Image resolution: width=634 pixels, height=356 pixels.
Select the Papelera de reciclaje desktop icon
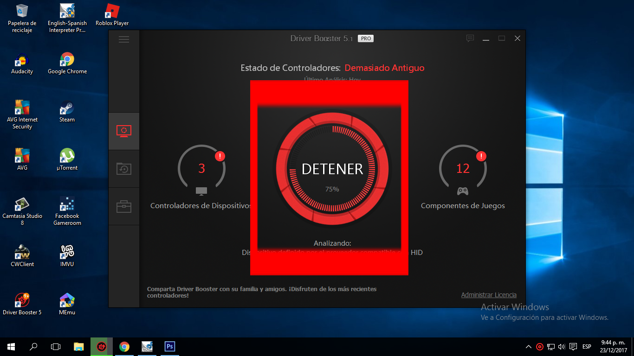pos(22,19)
